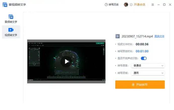This screenshot has width=174, height=110.
Task: Click the video file icon beside 20230907_152714.mp4
Action: tap(118, 36)
